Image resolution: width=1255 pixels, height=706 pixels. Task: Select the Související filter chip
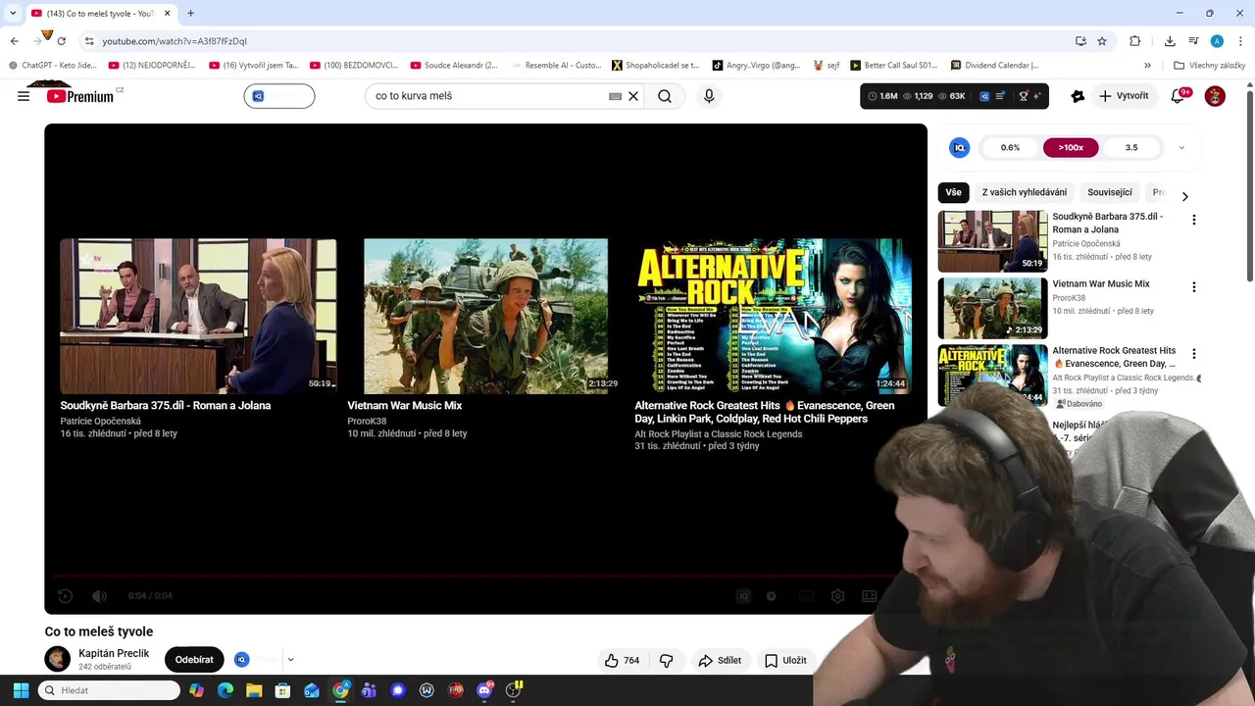point(1110,192)
